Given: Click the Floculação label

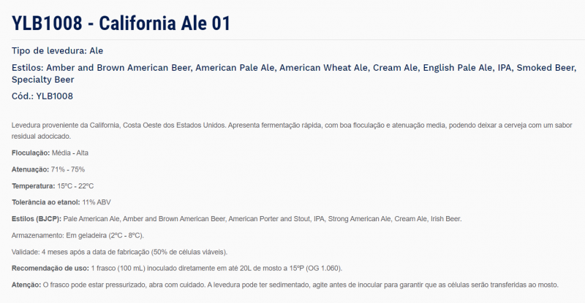Looking at the screenshot, I should [x=31, y=153].
